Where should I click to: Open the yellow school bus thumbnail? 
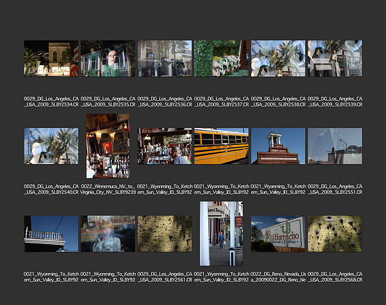coord(221,146)
